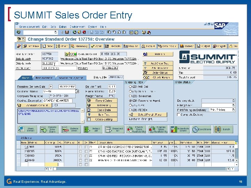Tick first checkbox in the REDUCING BUSHING row
This screenshot has width=251, height=188.
pyautogui.click(x=81, y=156)
